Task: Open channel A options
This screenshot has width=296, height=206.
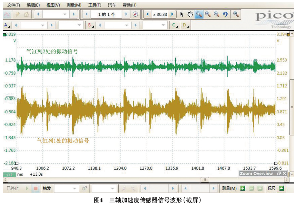Action: (7, 25)
